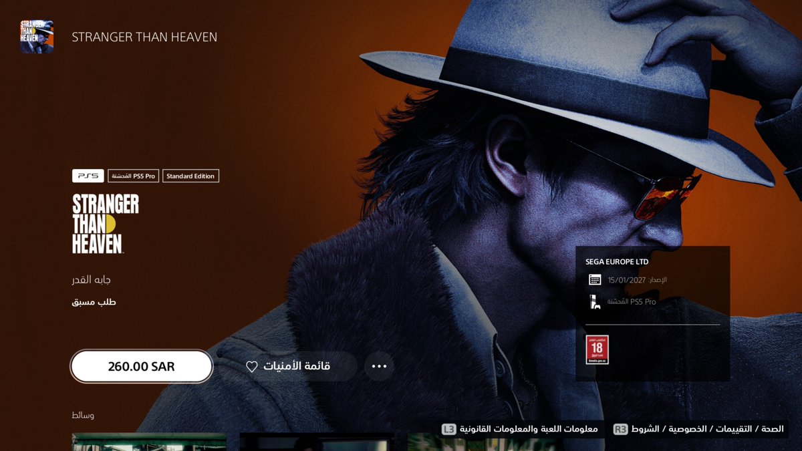
Task: Select the PS5 platform badge
Action: click(88, 176)
